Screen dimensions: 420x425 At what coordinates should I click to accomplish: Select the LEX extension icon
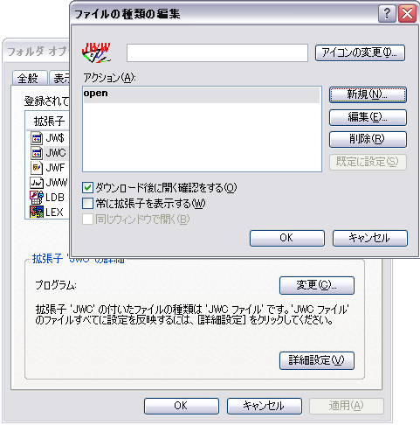coord(37,212)
